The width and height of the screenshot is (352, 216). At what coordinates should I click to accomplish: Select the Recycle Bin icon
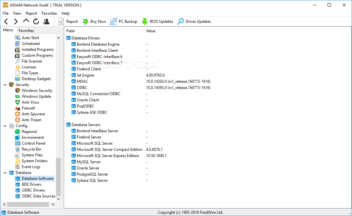click(x=17, y=149)
